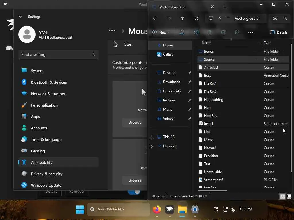Image resolution: width=294 pixels, height=220 pixels.
Task: Add a new File Explorer tab
Action: point(225,7)
